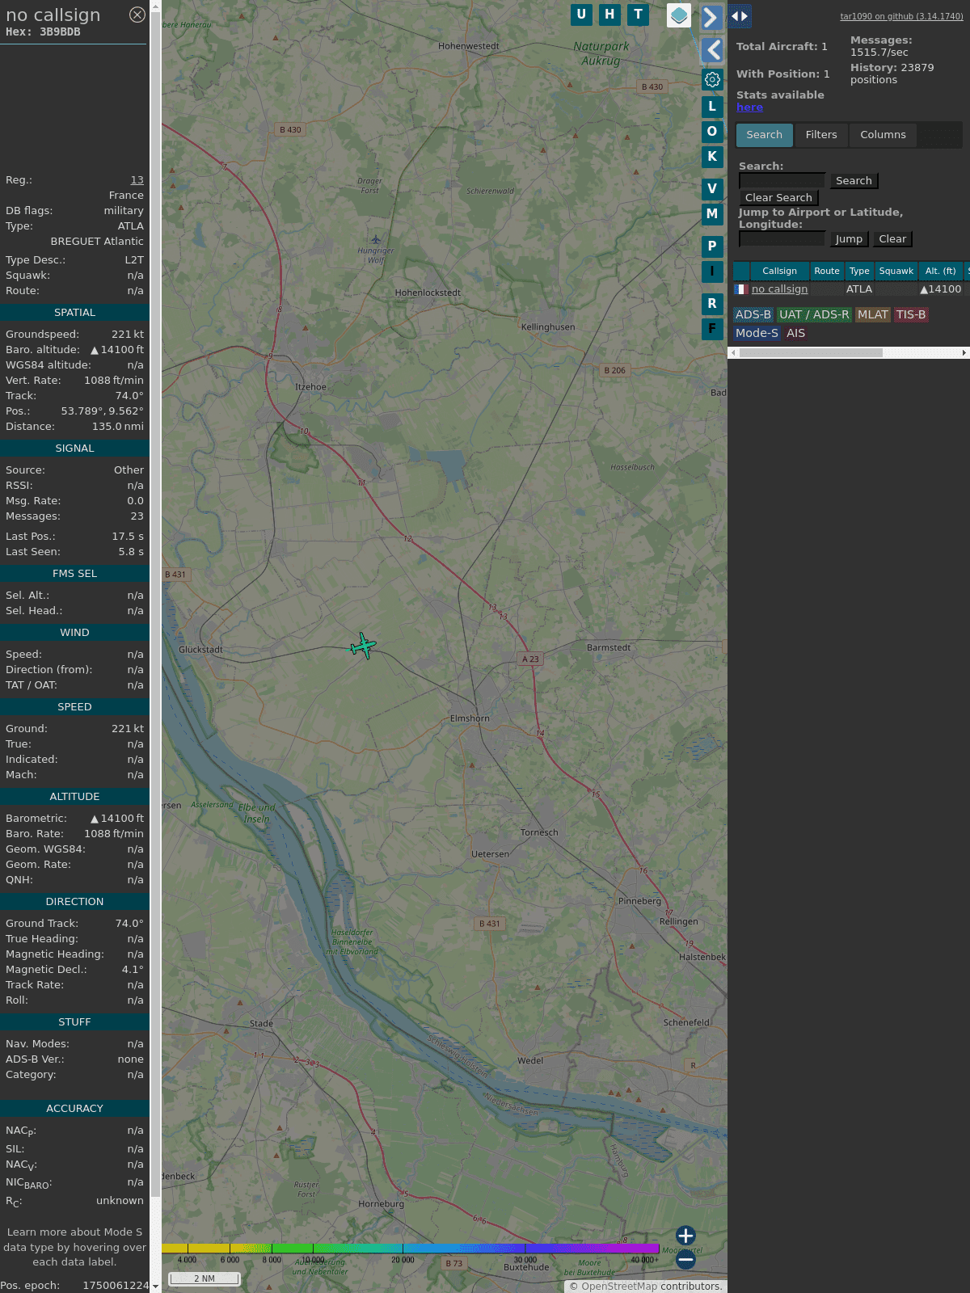Viewport: 970px width, 1293px height.
Task: Click the U map toggle button
Action: [x=581, y=15]
